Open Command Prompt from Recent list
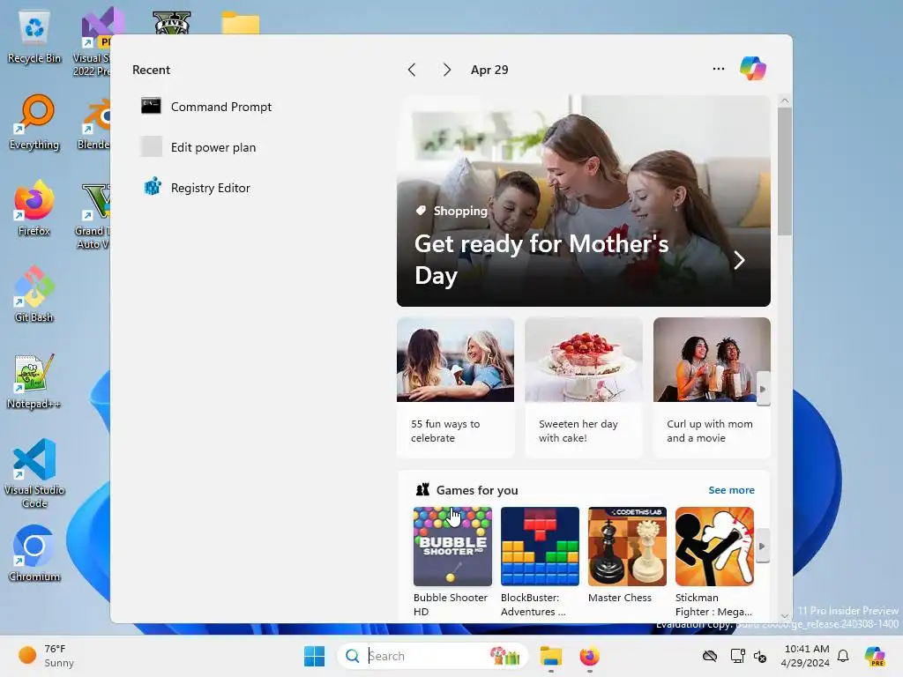 pyautogui.click(x=206, y=107)
